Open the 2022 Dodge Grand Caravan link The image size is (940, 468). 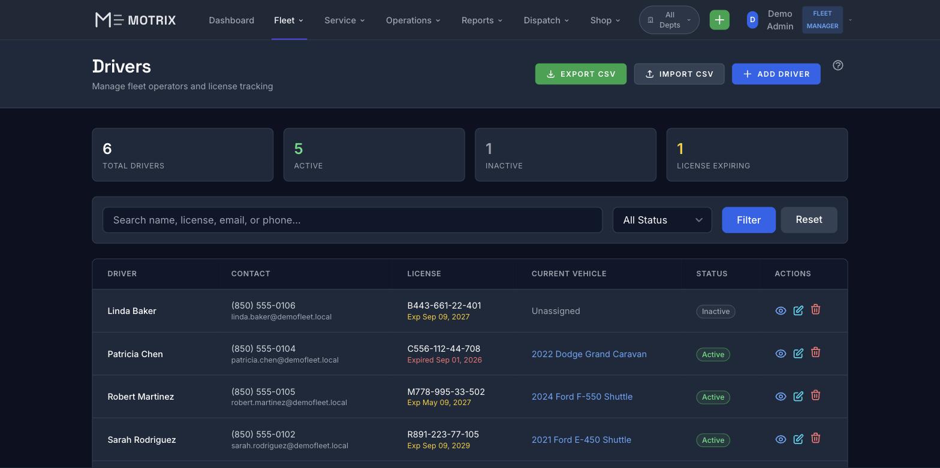589,354
